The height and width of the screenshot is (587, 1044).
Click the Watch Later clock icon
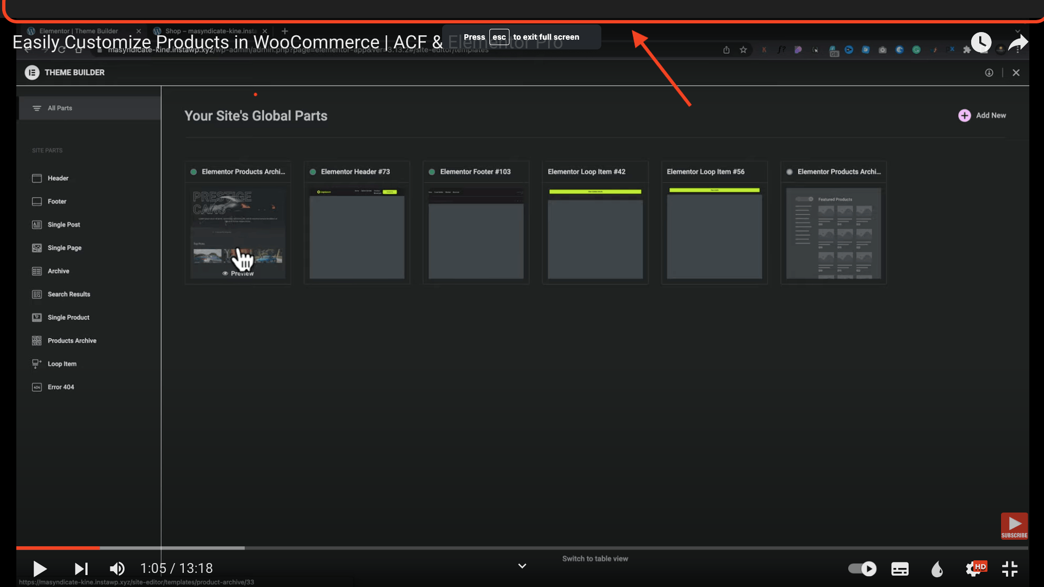tap(981, 42)
